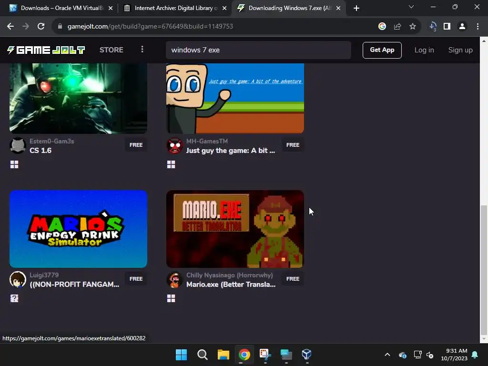Click the site lock icon

(60, 27)
